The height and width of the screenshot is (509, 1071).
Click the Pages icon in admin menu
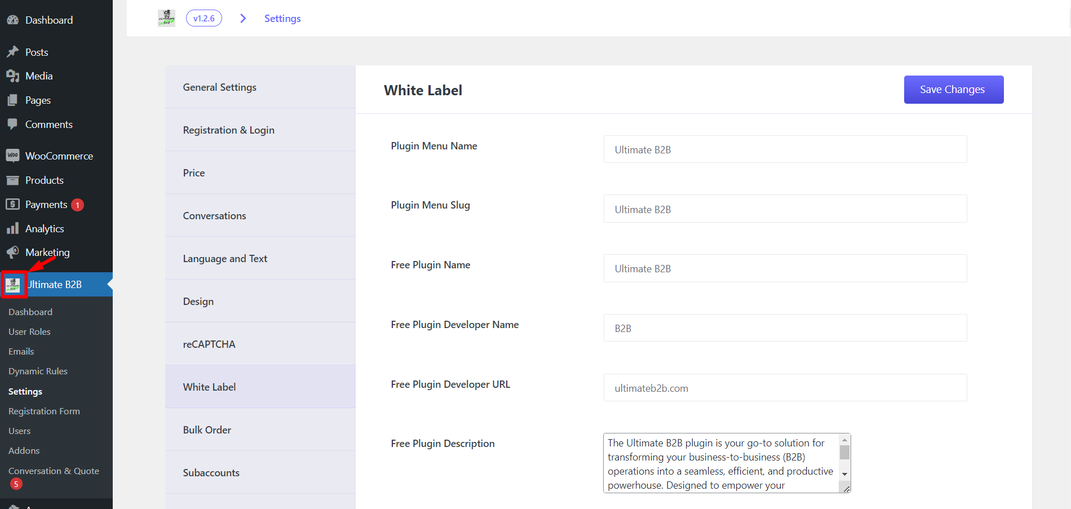(12, 100)
